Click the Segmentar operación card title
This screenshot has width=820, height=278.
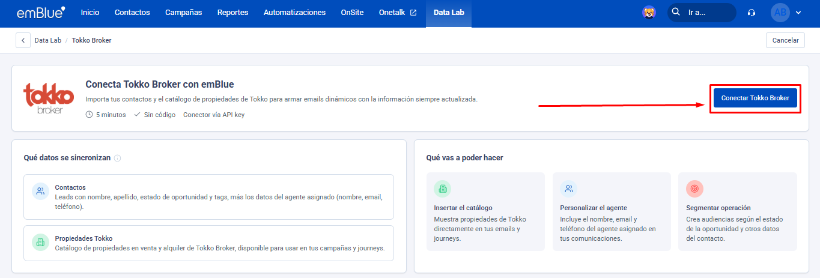[718, 208]
